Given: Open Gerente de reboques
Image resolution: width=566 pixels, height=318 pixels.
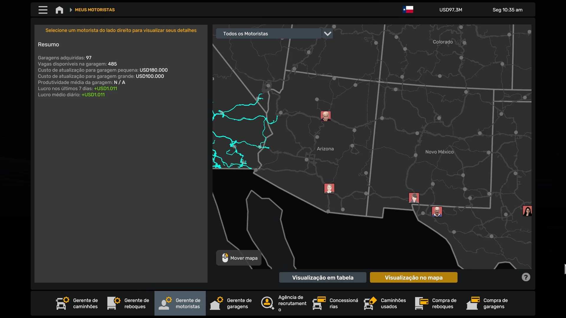Looking at the screenshot, I should click(129, 303).
